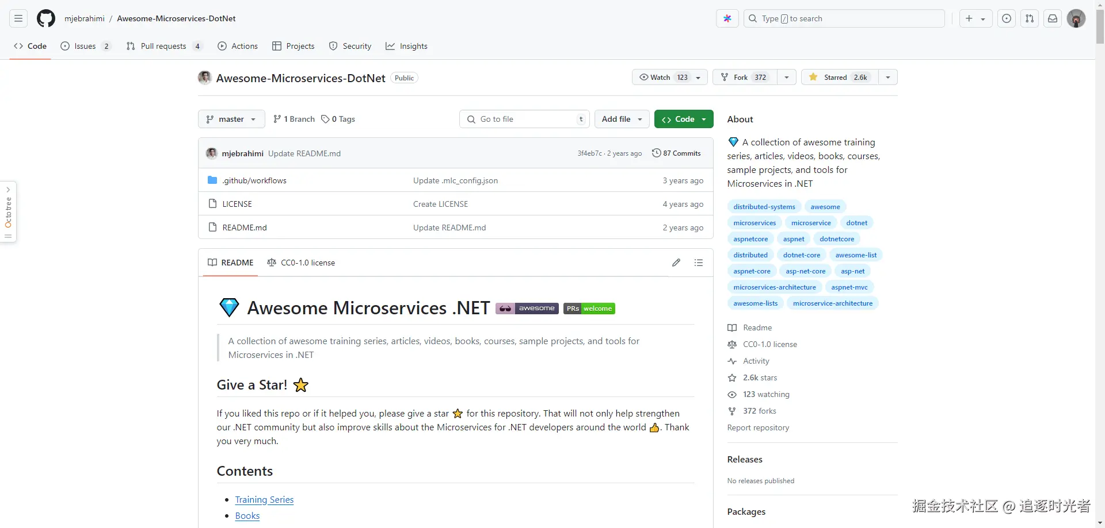Click the search box in the header
The height and width of the screenshot is (528, 1105).
coord(844,18)
